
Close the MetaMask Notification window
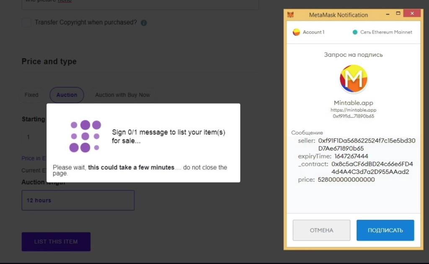412,13
